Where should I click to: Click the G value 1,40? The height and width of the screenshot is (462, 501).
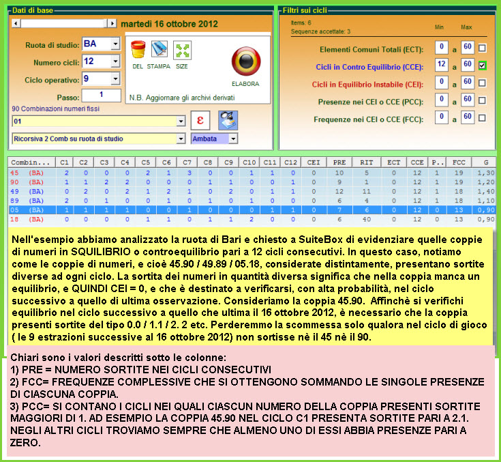(486, 191)
